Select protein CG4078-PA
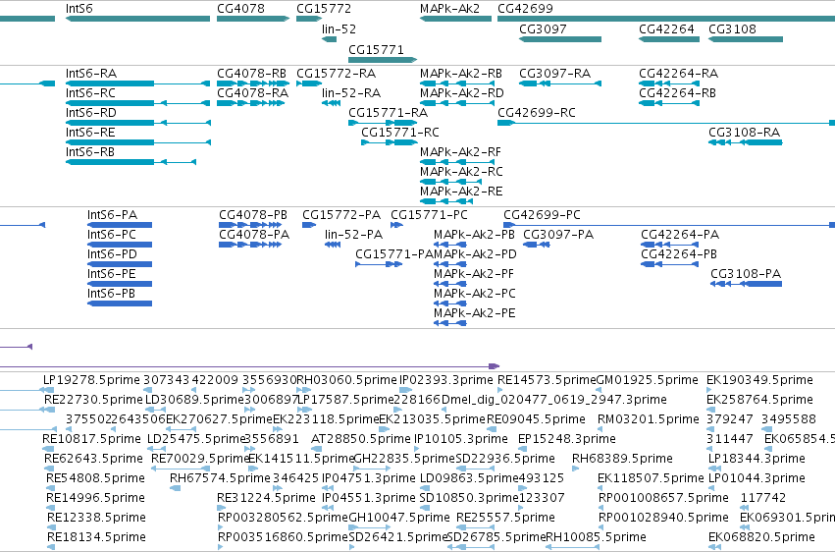Screen dimensions: 835x552 pos(254,235)
